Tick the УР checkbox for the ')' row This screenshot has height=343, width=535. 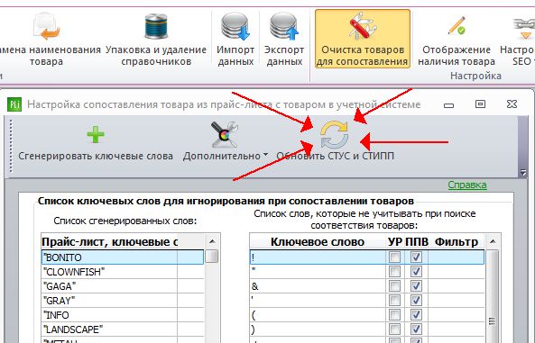pyautogui.click(x=395, y=329)
